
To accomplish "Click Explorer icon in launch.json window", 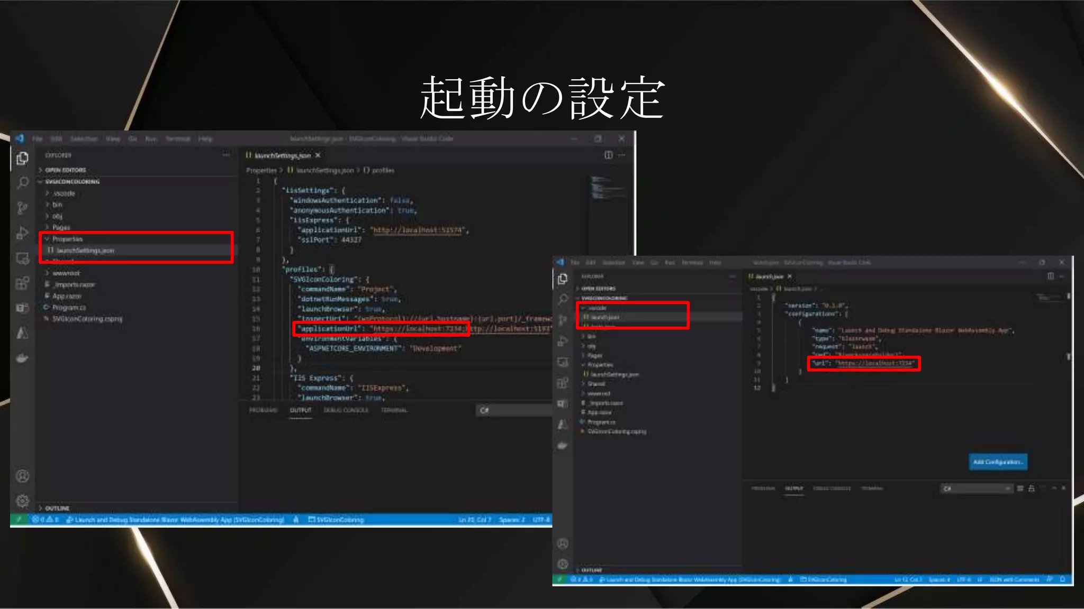I will (x=563, y=279).
